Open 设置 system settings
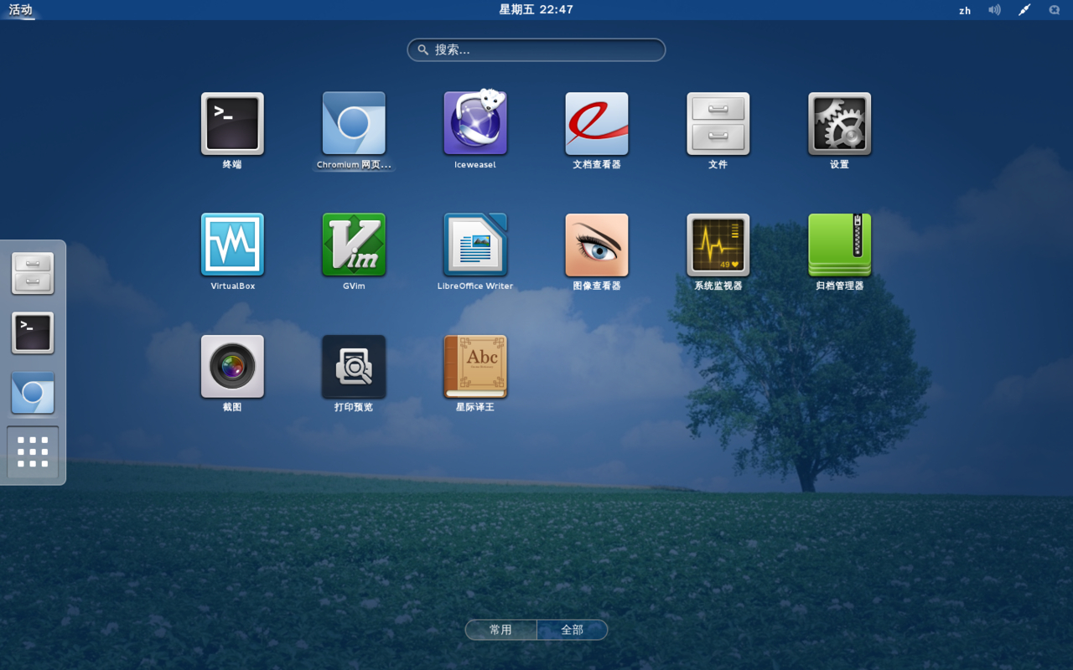The image size is (1073, 670). pyautogui.click(x=840, y=124)
